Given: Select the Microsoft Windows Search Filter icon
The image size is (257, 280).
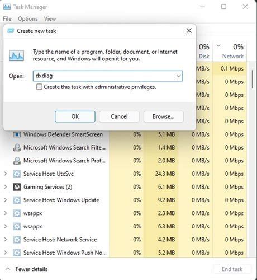Looking at the screenshot, I should (17, 147).
